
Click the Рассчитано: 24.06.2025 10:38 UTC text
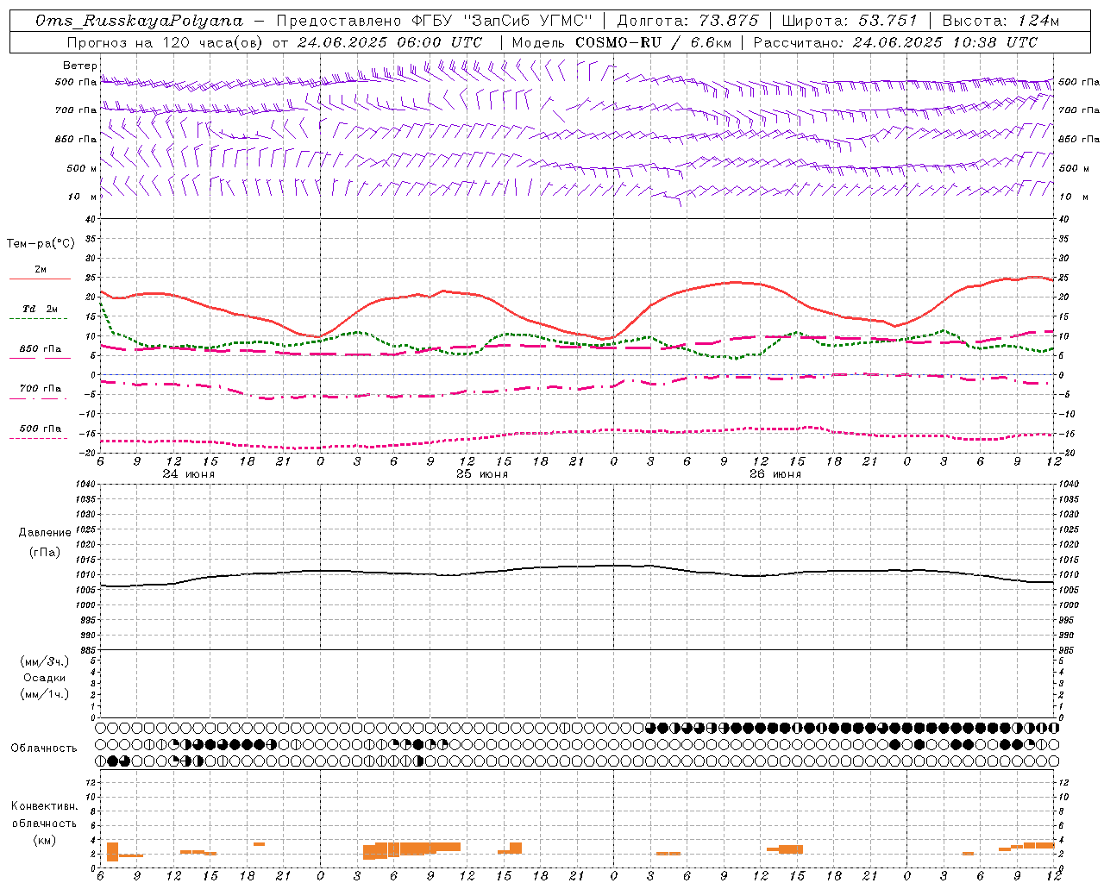coord(895,42)
